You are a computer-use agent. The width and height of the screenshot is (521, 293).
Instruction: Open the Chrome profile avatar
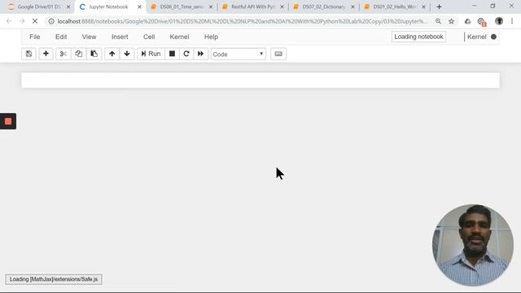(x=499, y=21)
